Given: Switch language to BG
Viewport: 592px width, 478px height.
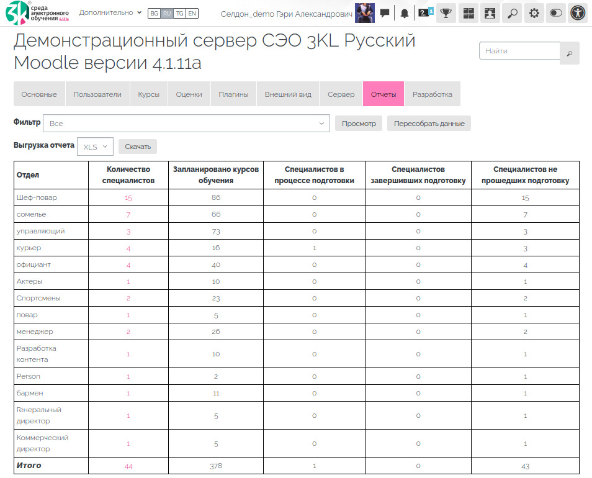Looking at the screenshot, I should tap(155, 13).
